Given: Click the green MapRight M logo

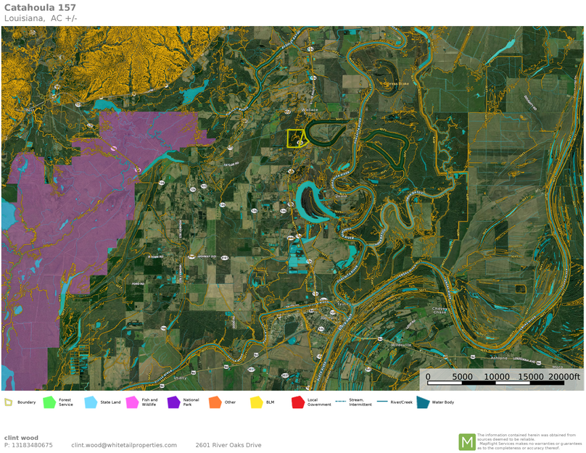Looking at the screenshot, I should 467,441.
